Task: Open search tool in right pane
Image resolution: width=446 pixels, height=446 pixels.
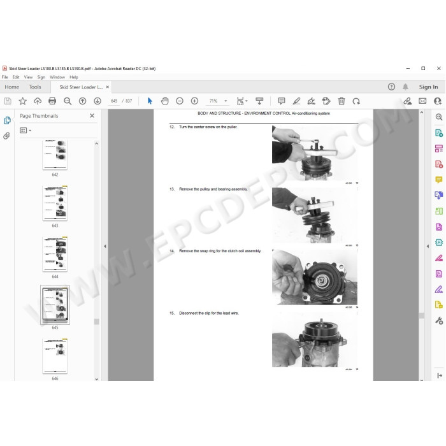Action: point(439,117)
